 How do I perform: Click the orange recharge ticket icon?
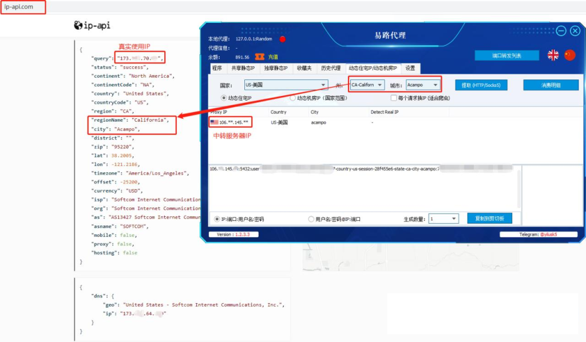(x=259, y=57)
